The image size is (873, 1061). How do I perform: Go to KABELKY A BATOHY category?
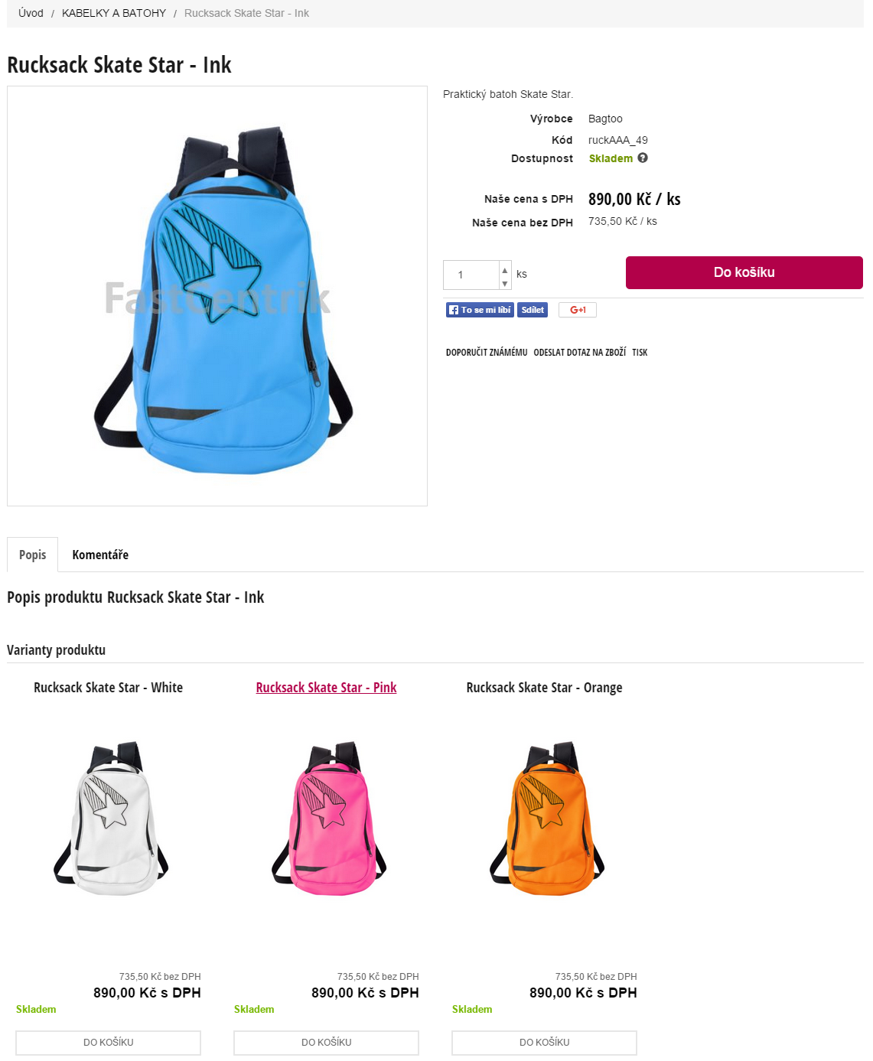(x=114, y=13)
